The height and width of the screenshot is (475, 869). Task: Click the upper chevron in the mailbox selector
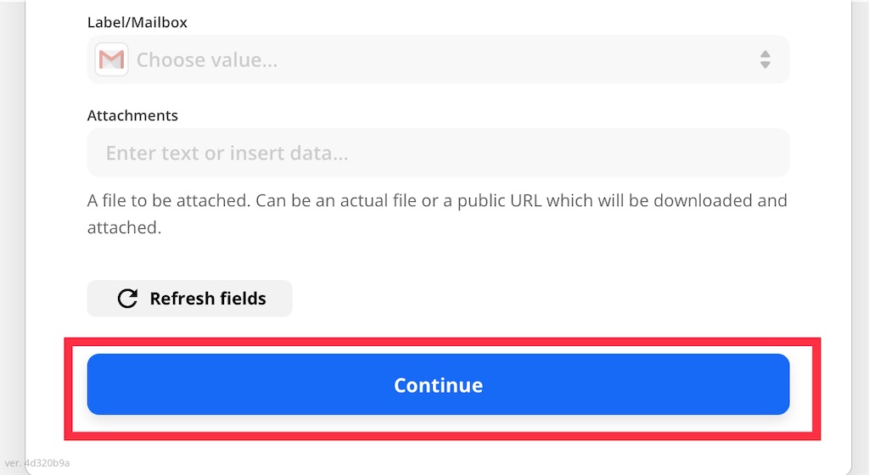click(765, 54)
